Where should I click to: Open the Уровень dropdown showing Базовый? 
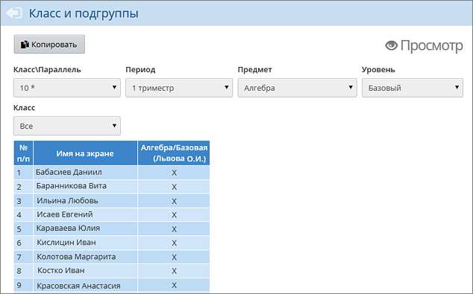click(413, 88)
